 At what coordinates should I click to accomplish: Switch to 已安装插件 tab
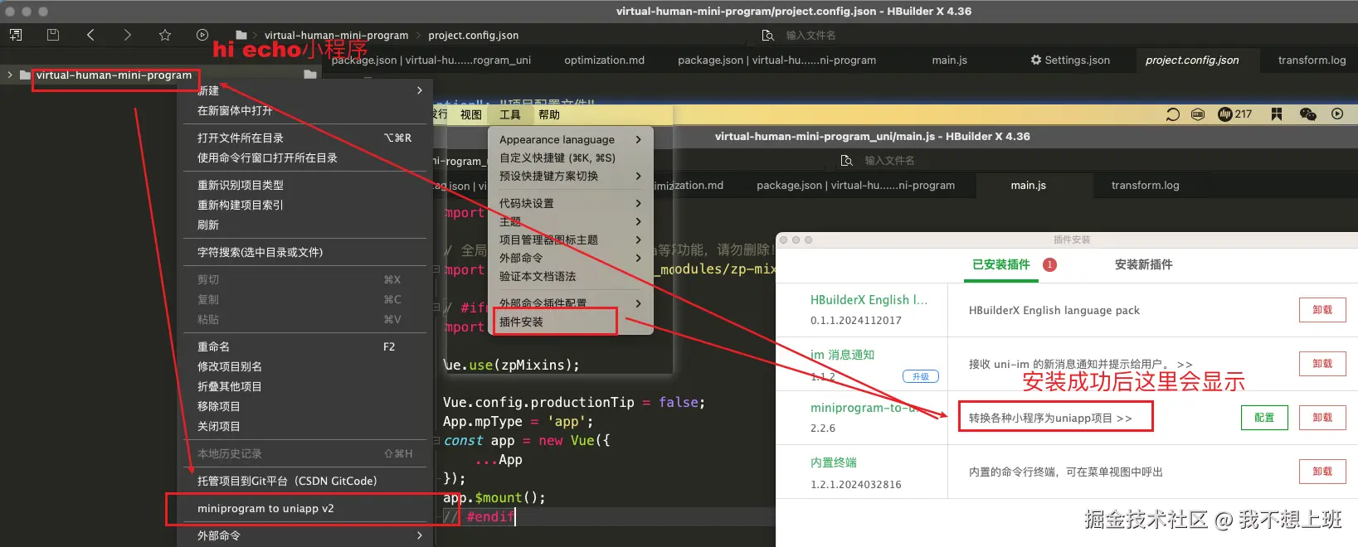pyautogui.click(x=1000, y=264)
